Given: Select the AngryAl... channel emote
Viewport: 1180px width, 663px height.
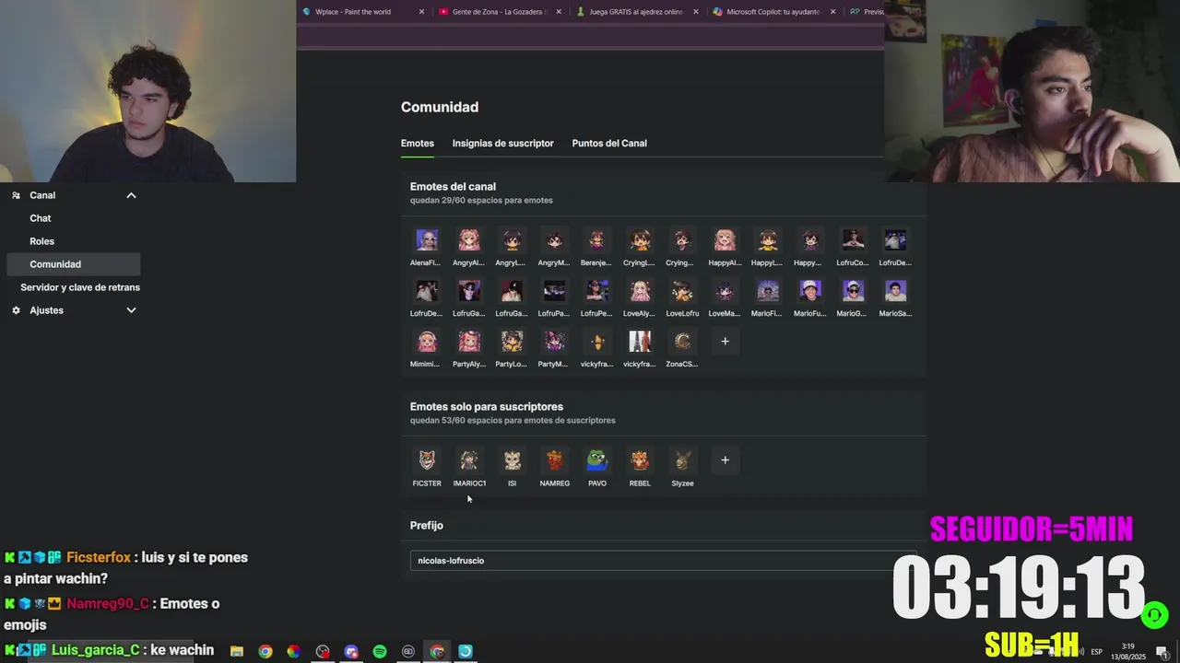Looking at the screenshot, I should [469, 240].
